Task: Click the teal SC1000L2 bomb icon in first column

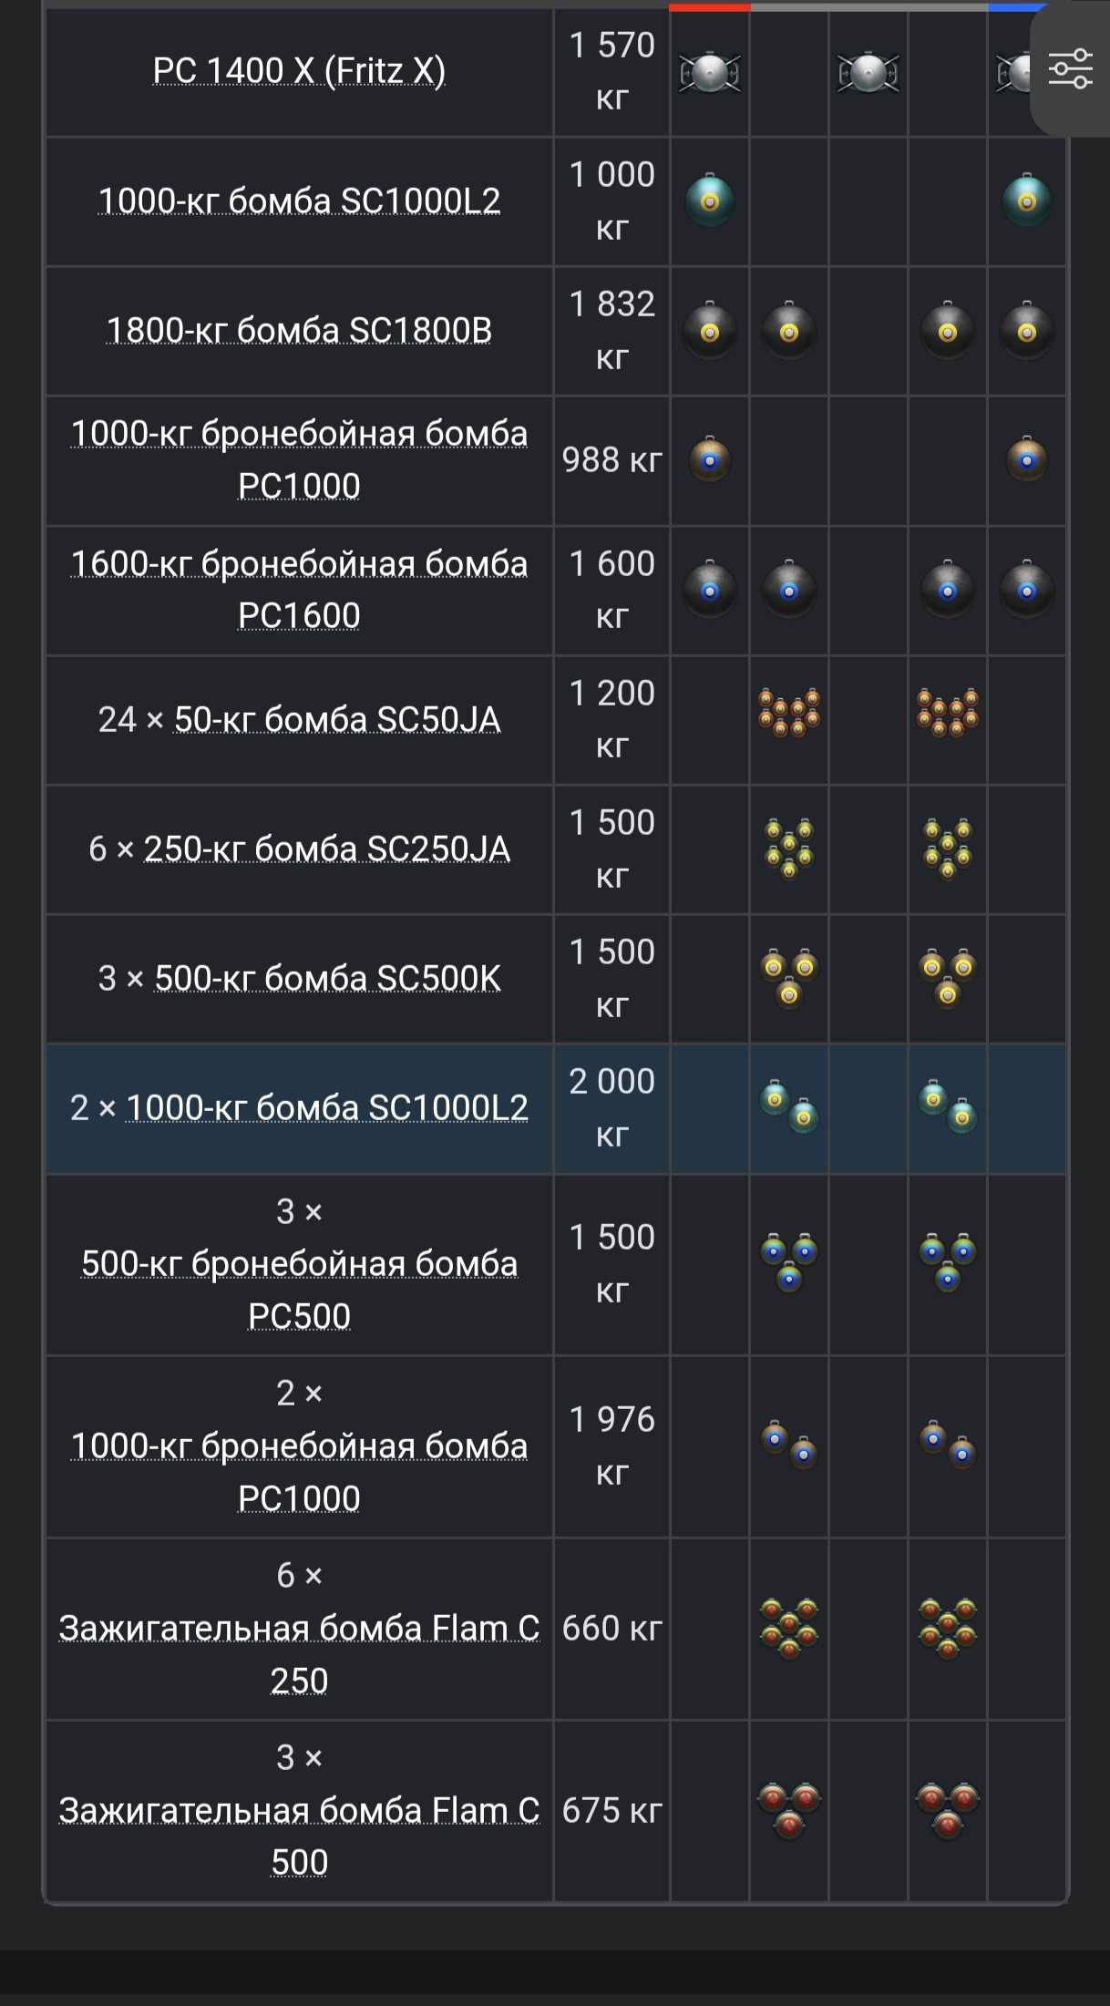Action: click(x=710, y=201)
